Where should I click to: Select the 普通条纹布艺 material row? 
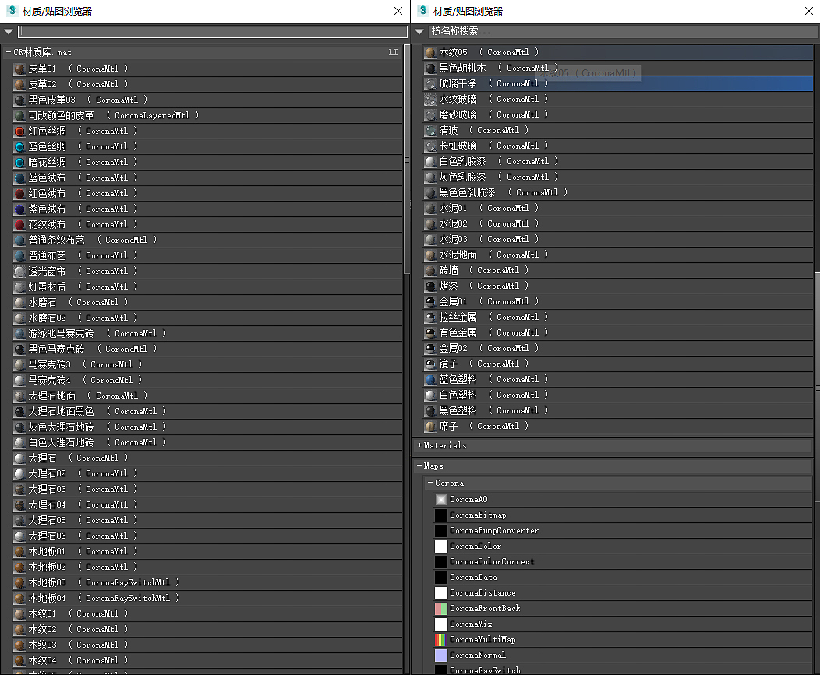pos(207,241)
